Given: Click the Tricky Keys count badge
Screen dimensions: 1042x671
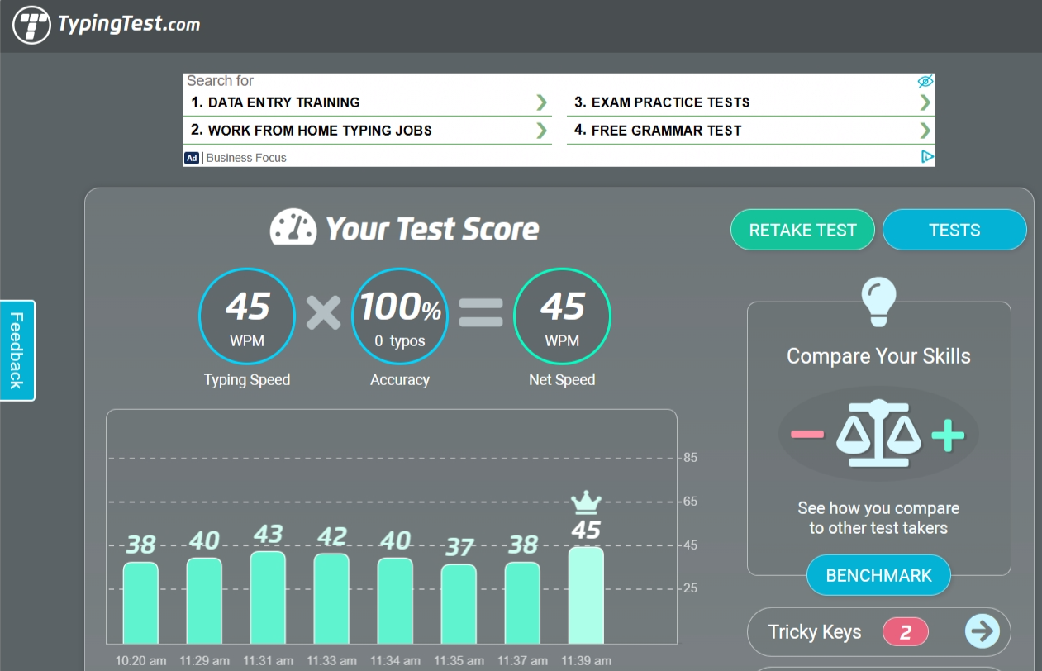Looking at the screenshot, I should (x=906, y=633).
